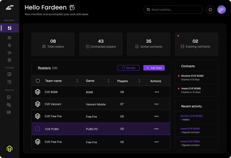Open the player profile icon in sidebar
Image resolution: width=231 pixels, height=158 pixels.
pyautogui.click(x=9, y=45)
